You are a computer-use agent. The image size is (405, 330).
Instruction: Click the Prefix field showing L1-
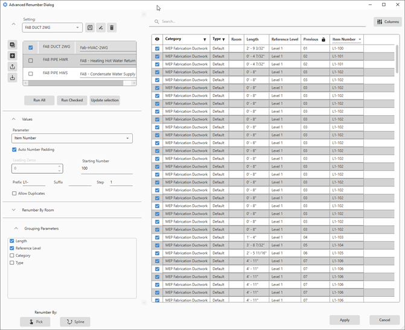(x=34, y=182)
